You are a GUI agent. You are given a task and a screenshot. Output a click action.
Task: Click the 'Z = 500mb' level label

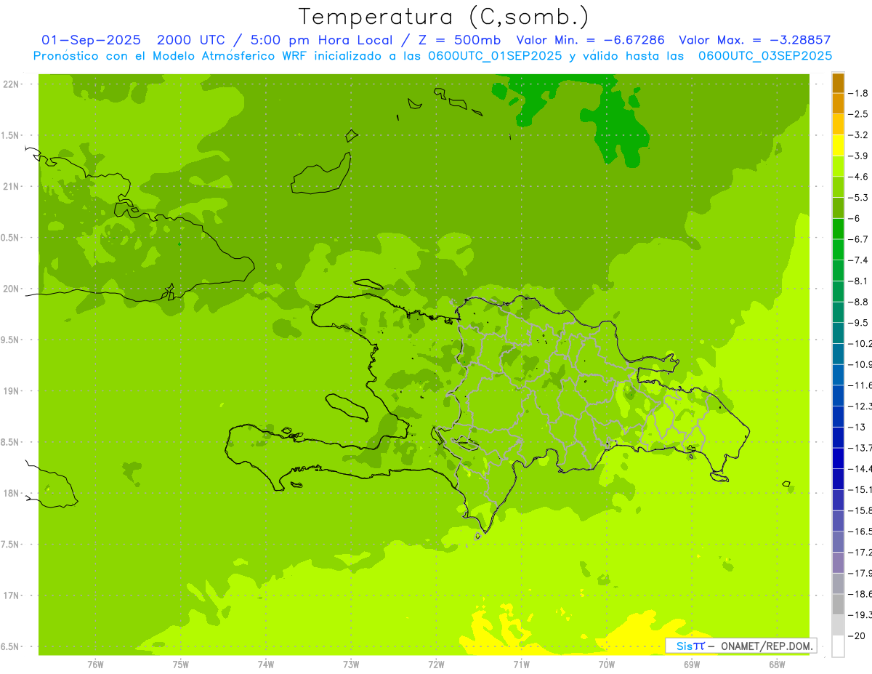point(459,40)
